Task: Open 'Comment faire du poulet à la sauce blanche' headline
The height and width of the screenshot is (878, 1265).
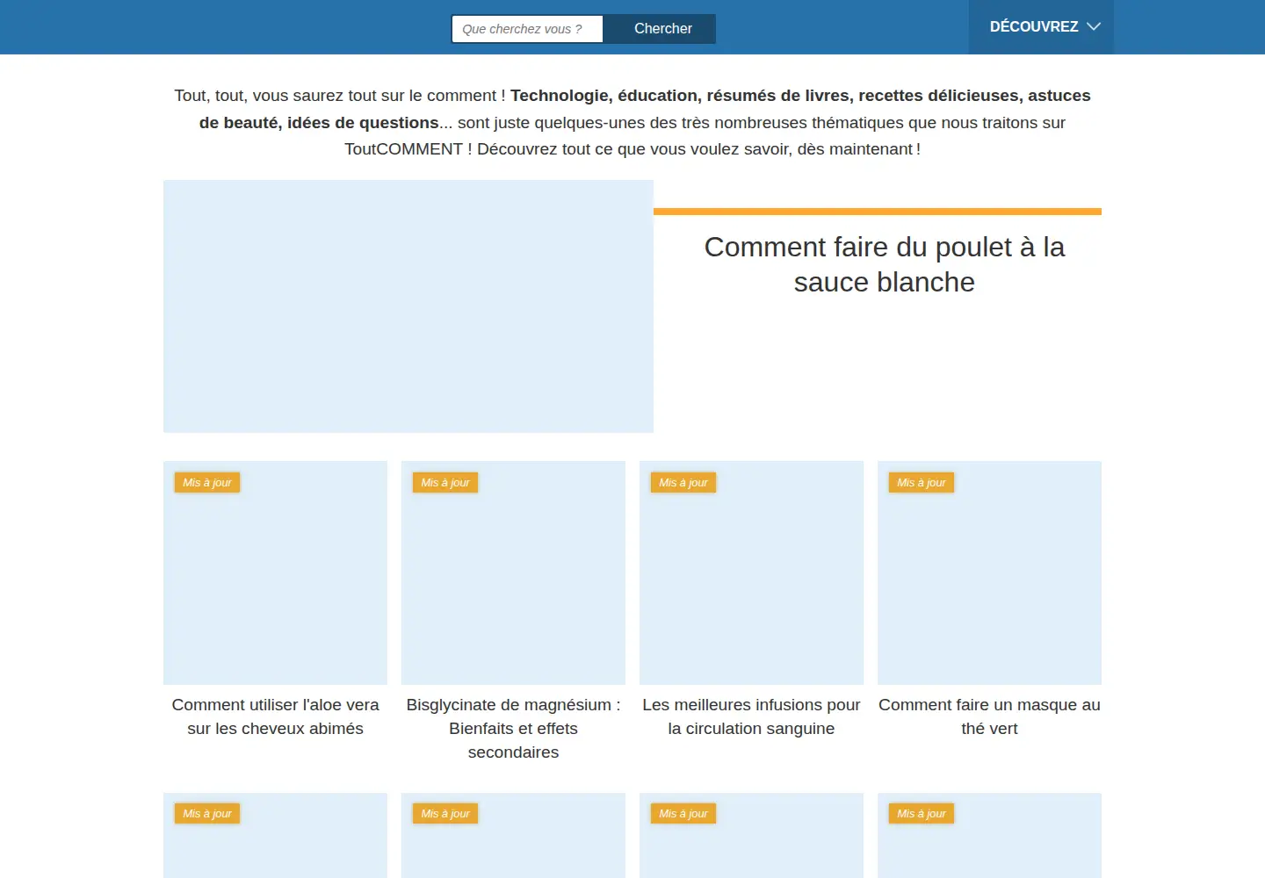Action: pyautogui.click(x=884, y=264)
